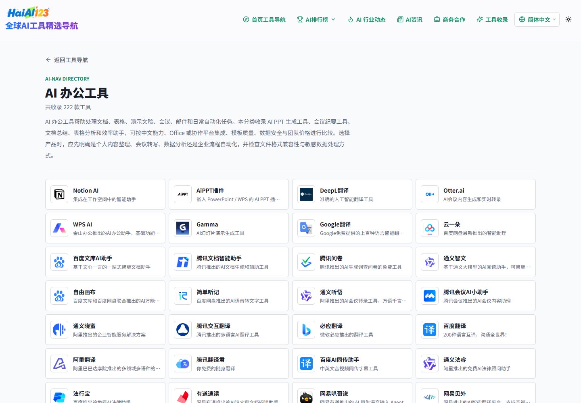Click the AiPPT插件 logo icon
This screenshot has width=581, height=403.
(x=183, y=194)
